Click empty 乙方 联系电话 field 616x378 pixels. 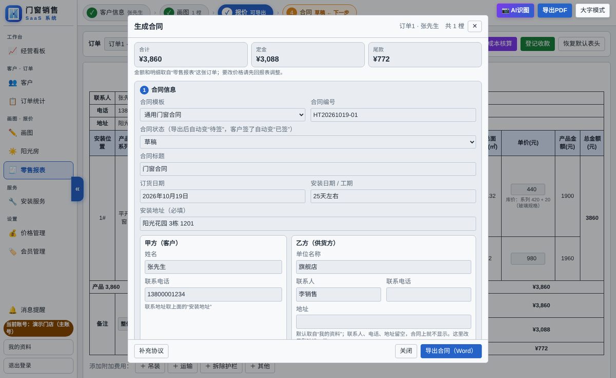click(x=429, y=294)
